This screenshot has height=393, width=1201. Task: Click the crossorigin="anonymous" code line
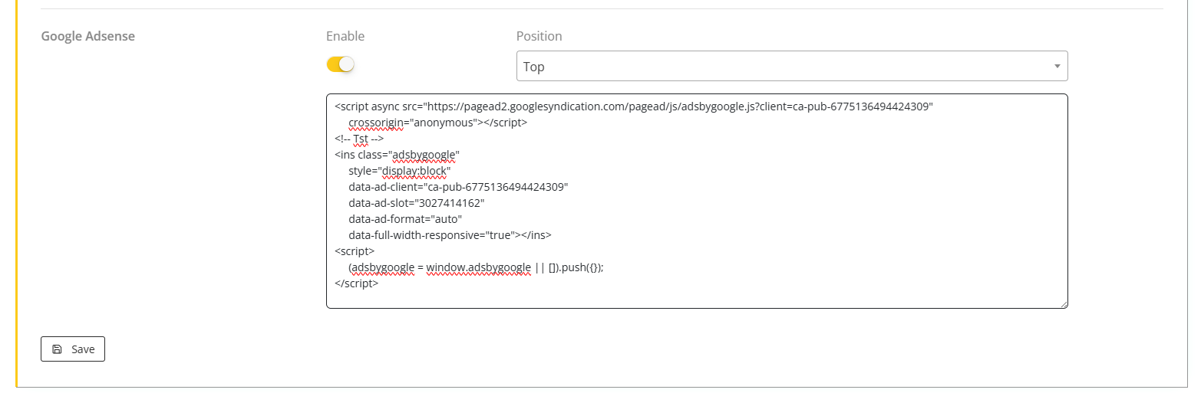tap(437, 123)
